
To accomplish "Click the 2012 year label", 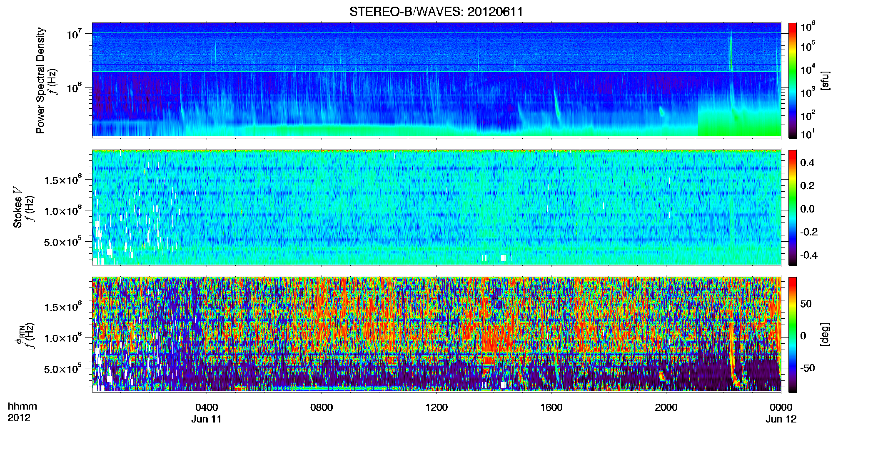I will 19,418.
